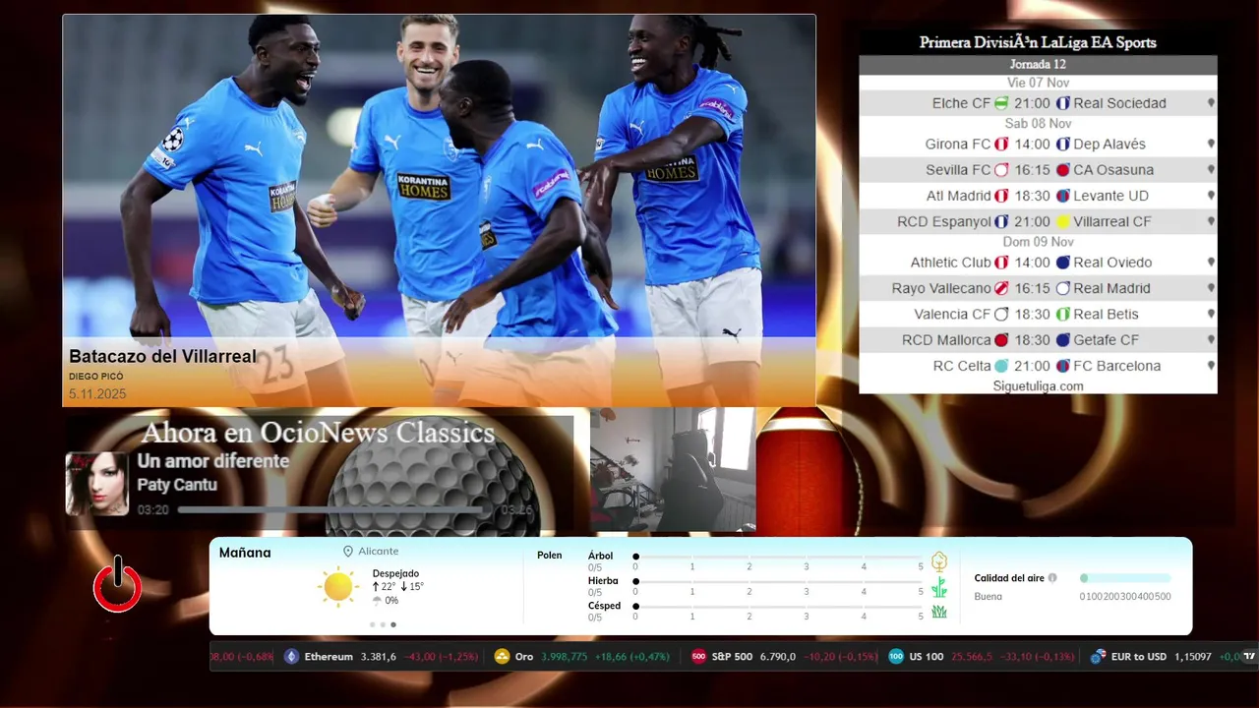Click the Real Betis team crest
Viewport: 1259px width, 708px height.
(x=1063, y=315)
